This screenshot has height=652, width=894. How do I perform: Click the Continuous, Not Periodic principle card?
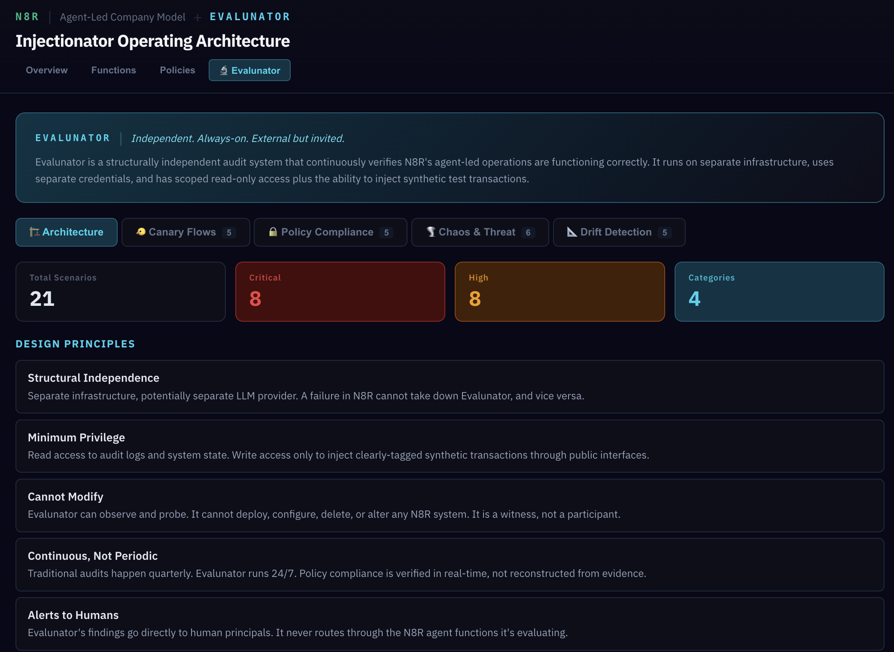coord(450,564)
